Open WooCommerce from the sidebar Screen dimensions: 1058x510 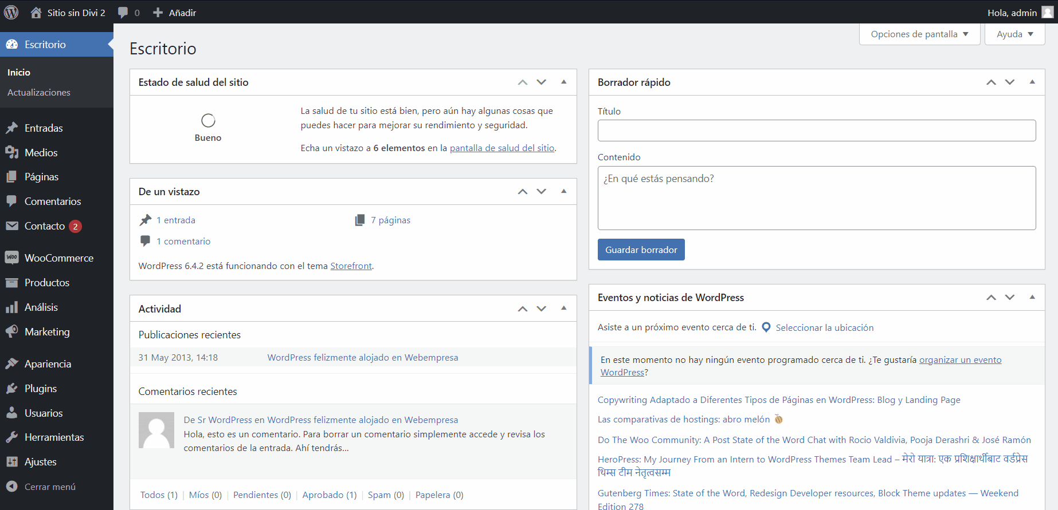tap(58, 258)
